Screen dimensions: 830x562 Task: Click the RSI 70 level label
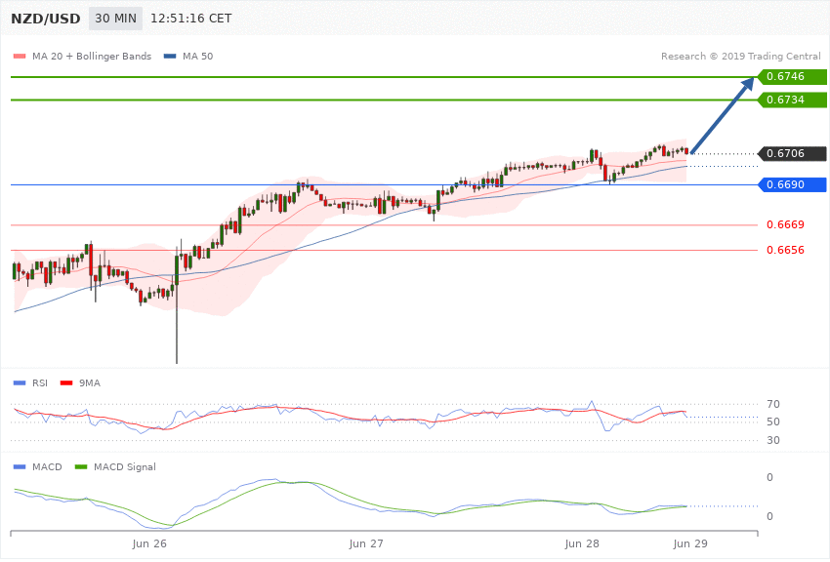click(x=772, y=405)
